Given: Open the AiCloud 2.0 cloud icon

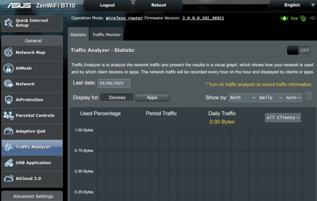Looking at the screenshot, I should tap(9, 179).
